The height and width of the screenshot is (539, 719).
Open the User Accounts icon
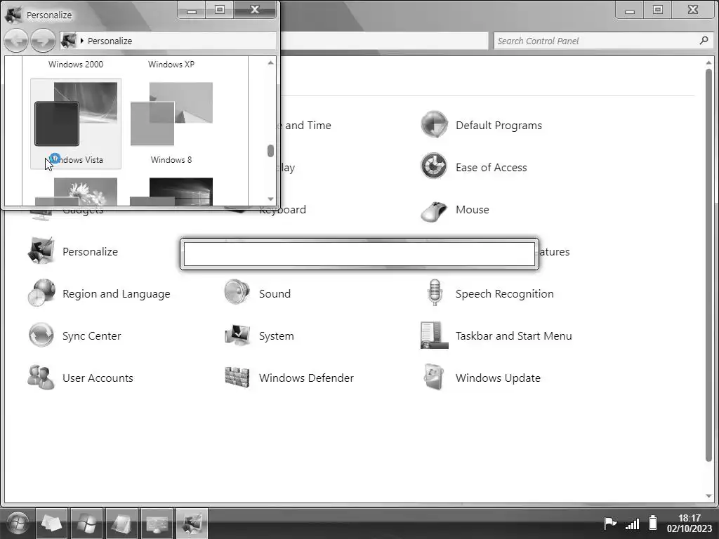click(x=41, y=378)
